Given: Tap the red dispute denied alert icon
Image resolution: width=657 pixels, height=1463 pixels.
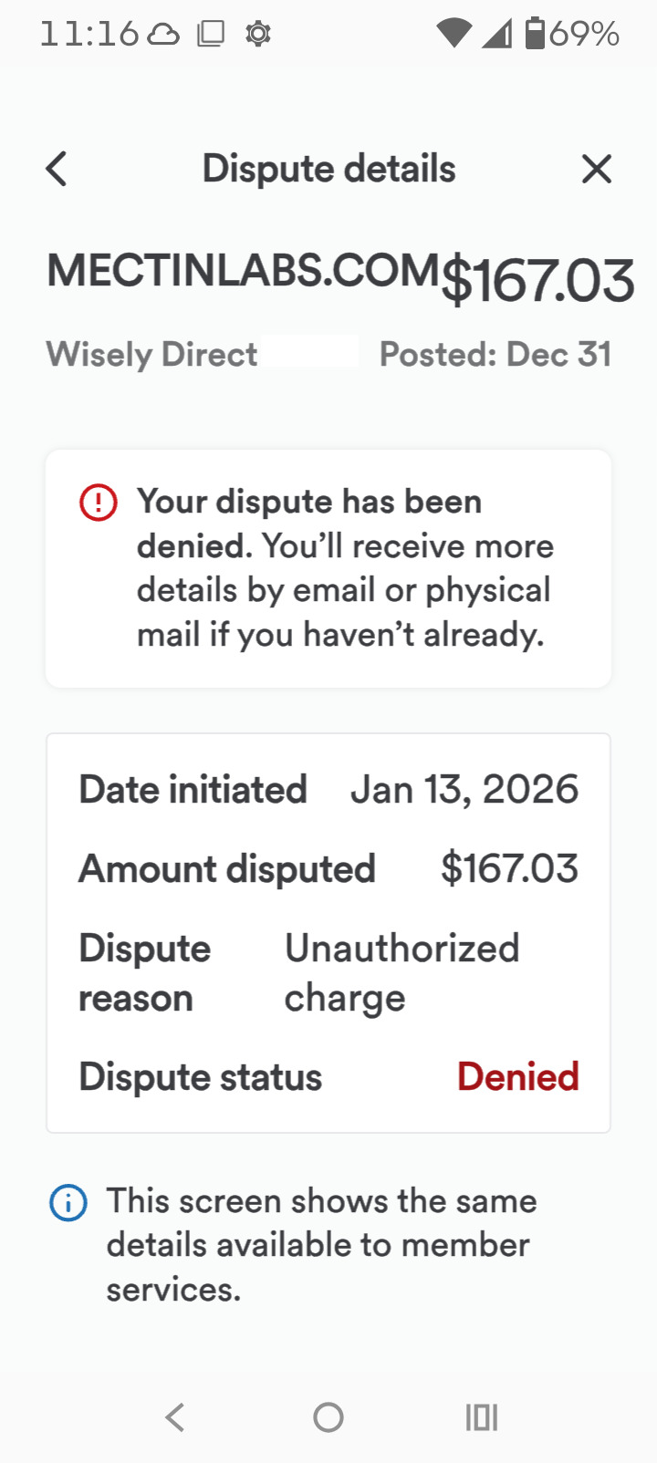Looking at the screenshot, I should (x=99, y=503).
